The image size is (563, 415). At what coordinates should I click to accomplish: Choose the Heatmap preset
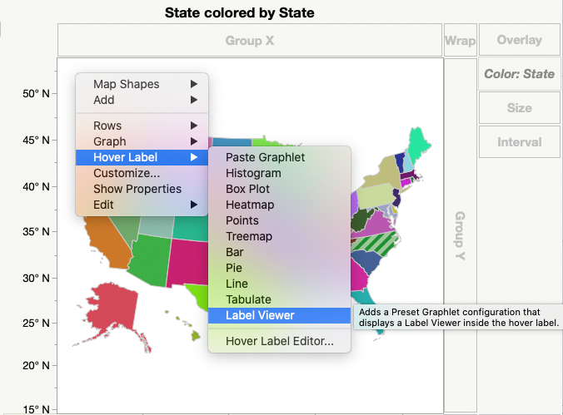coord(249,205)
